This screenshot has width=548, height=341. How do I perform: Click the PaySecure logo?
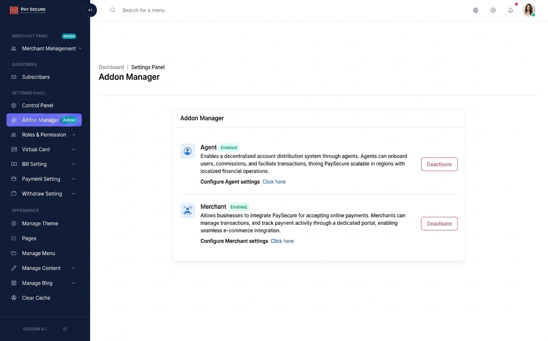28,10
